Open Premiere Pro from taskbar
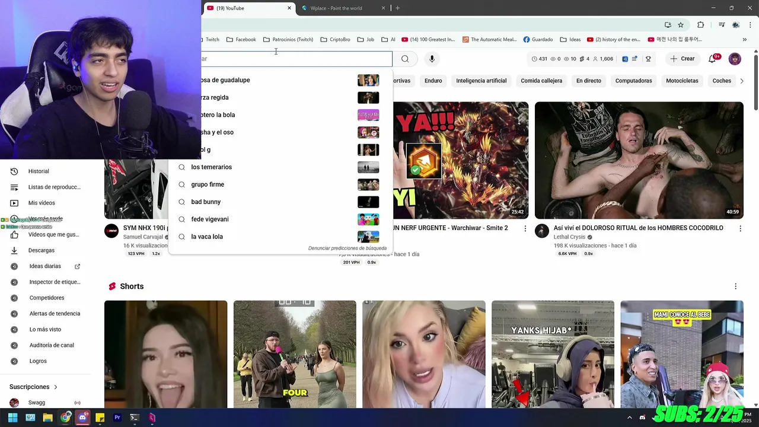Viewport: 759px width, 427px height. [x=117, y=418]
